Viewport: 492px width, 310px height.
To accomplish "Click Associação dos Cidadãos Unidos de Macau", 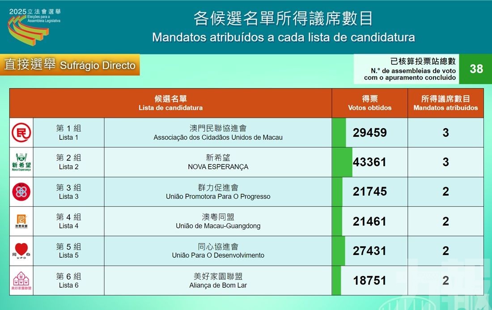I will [x=218, y=137].
